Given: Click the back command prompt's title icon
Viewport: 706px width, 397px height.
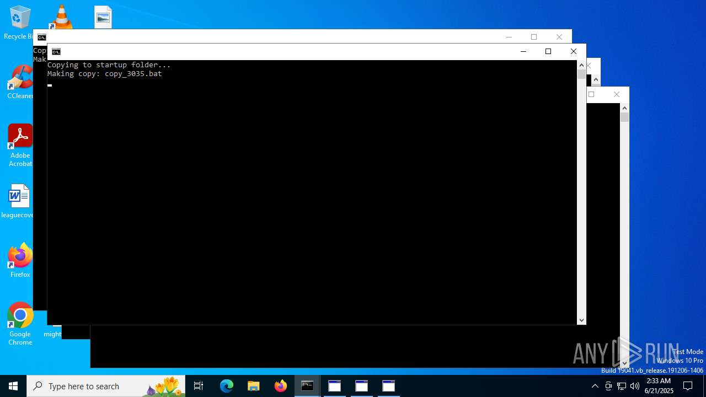Looking at the screenshot, I should coord(42,37).
